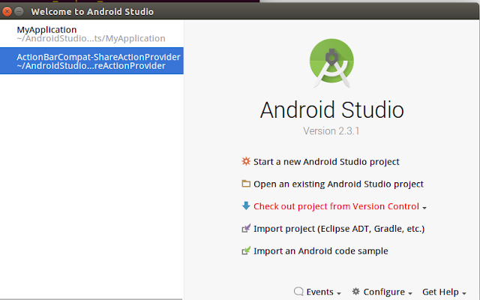Click the Android Studio compass logo

tap(331, 63)
